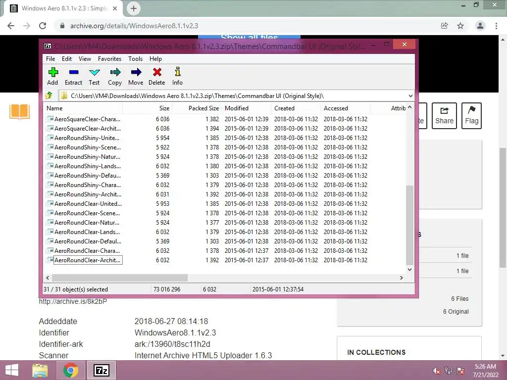507x380 pixels.
Task: Open the Tools menu
Action: [135, 59]
